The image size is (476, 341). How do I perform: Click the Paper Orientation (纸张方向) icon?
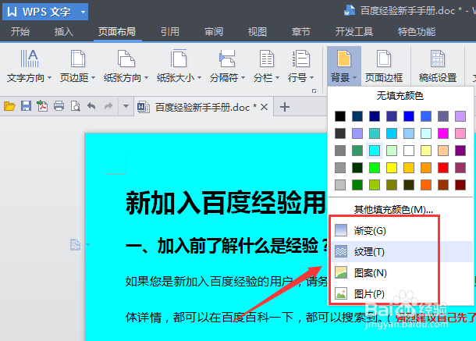126,59
